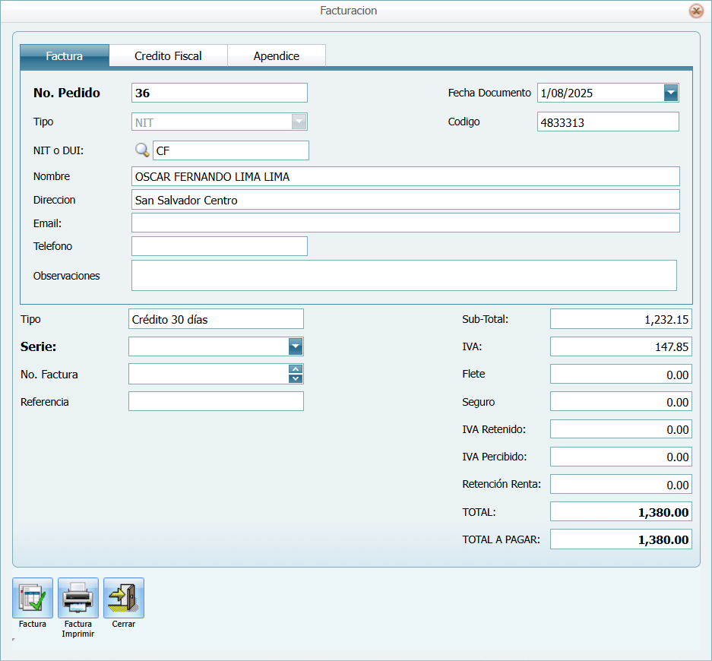Close the Facturacion window

(x=695, y=11)
